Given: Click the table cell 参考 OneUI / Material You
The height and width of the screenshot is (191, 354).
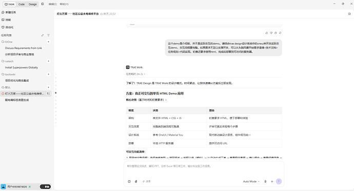Looking at the screenshot, I should (168, 135).
